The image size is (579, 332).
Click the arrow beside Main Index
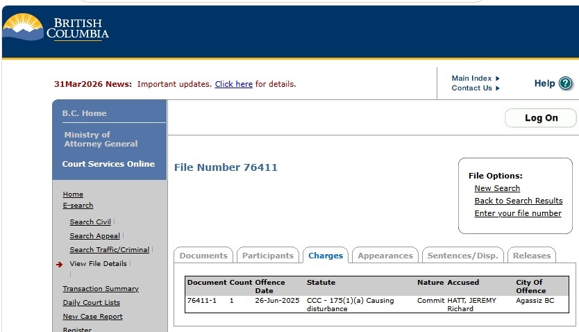pyautogui.click(x=497, y=78)
